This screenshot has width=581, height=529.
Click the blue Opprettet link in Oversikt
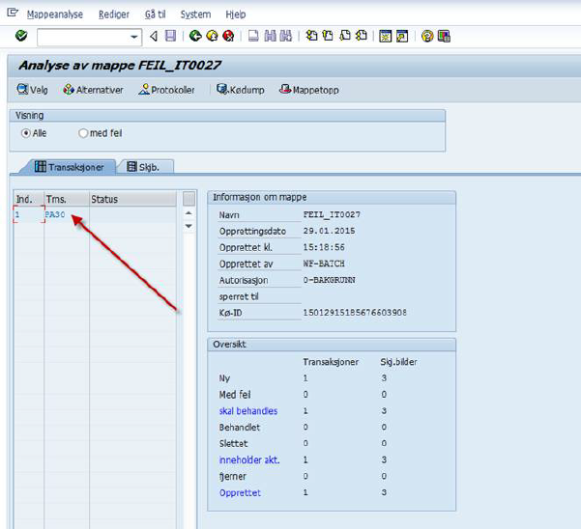click(240, 492)
